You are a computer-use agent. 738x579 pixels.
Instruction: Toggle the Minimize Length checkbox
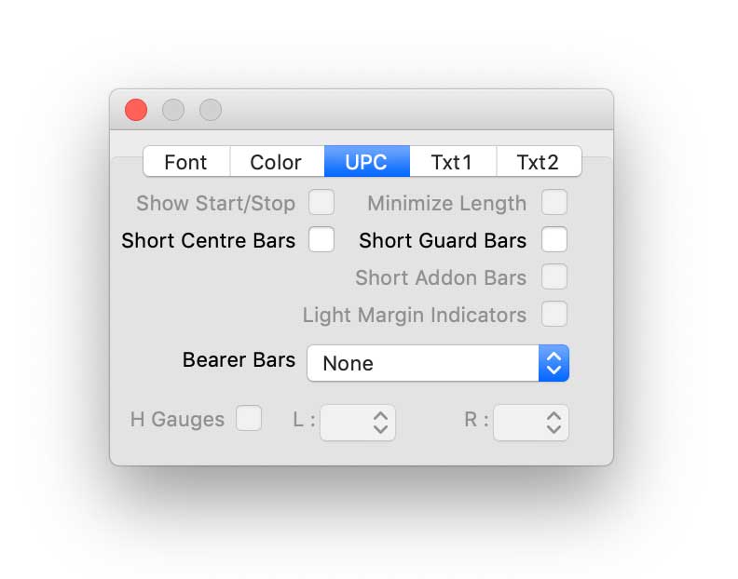tap(554, 203)
